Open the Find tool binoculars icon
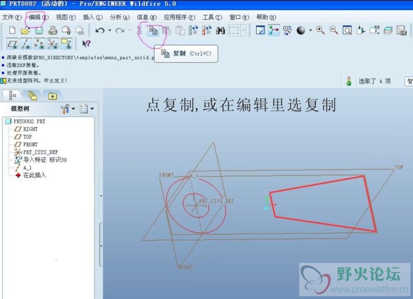The width and height of the screenshot is (413, 299). [x=220, y=31]
